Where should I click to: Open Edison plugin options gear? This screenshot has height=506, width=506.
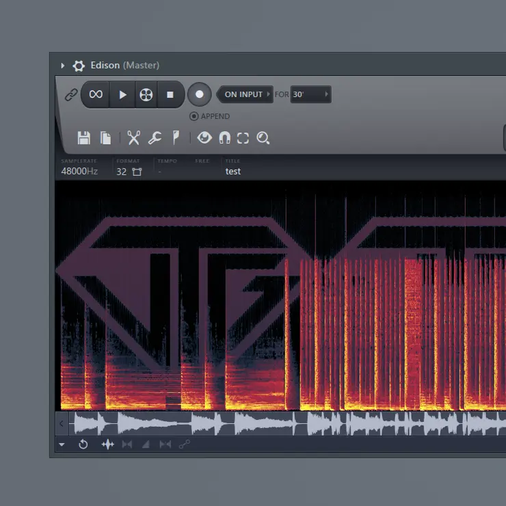tap(79, 66)
